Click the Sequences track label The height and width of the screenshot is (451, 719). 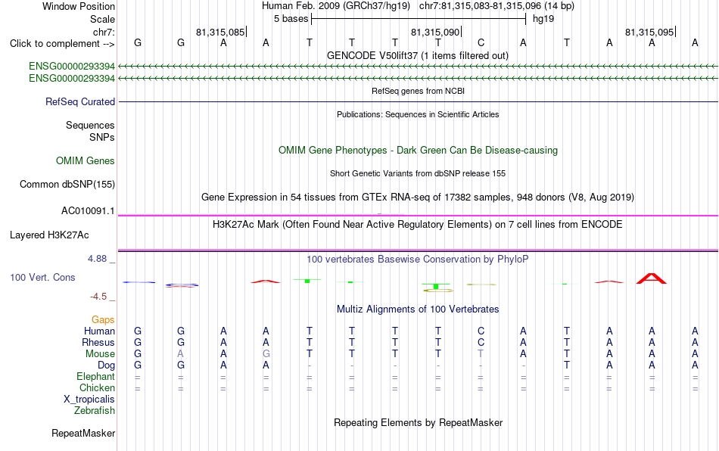click(x=90, y=125)
